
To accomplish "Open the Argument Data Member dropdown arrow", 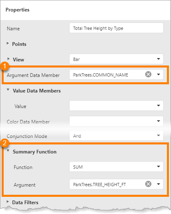I will click(x=158, y=74).
